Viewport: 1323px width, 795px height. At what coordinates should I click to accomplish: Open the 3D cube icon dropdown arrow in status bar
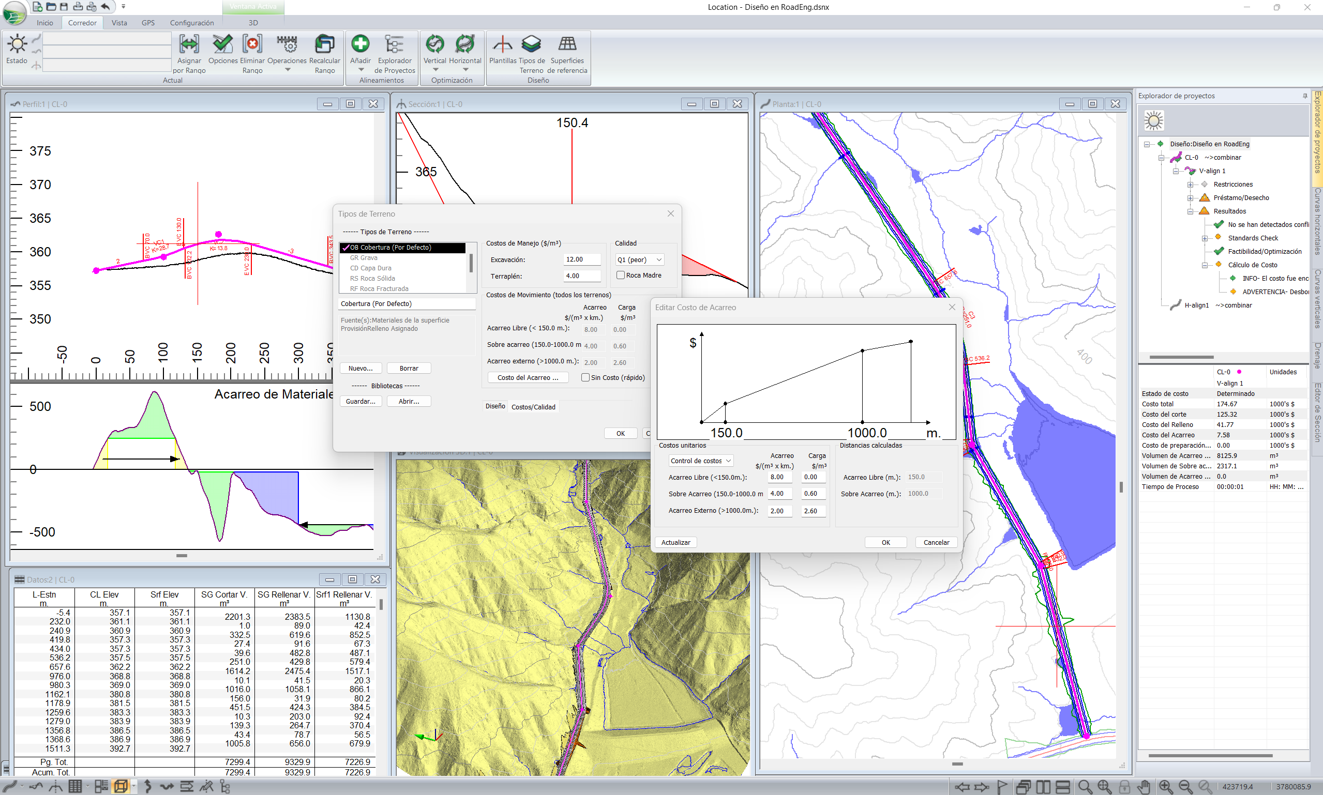[x=133, y=786]
